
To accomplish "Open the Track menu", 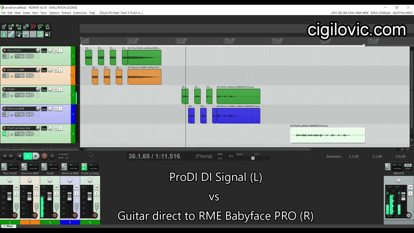I will click(x=43, y=13).
